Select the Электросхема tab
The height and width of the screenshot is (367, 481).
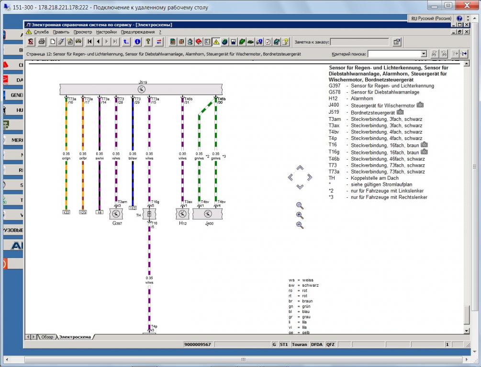point(75,337)
